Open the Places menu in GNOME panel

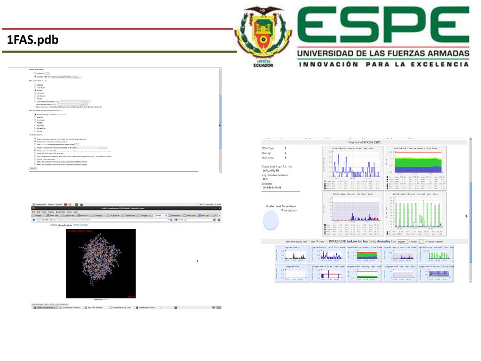click(x=51, y=204)
